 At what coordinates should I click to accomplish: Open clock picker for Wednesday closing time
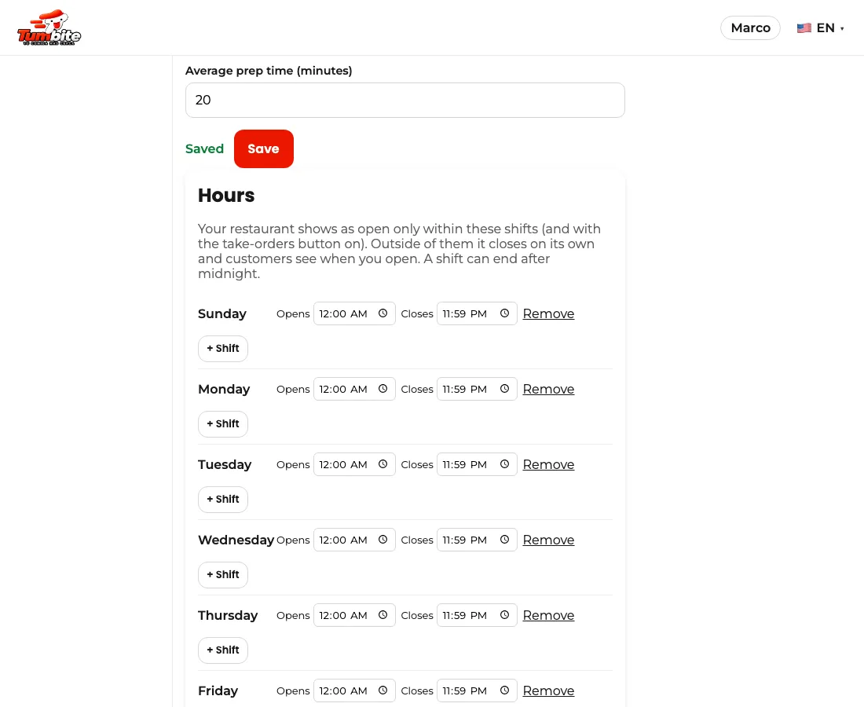point(504,540)
